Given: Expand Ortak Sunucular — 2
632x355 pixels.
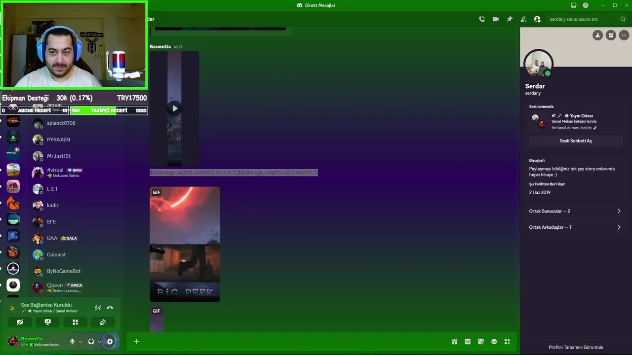Looking at the screenshot, I should tap(575, 211).
